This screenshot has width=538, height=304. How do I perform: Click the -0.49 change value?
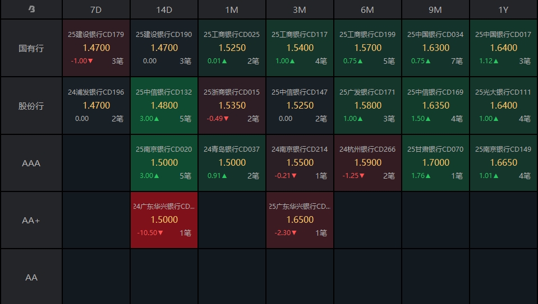tap(218, 119)
